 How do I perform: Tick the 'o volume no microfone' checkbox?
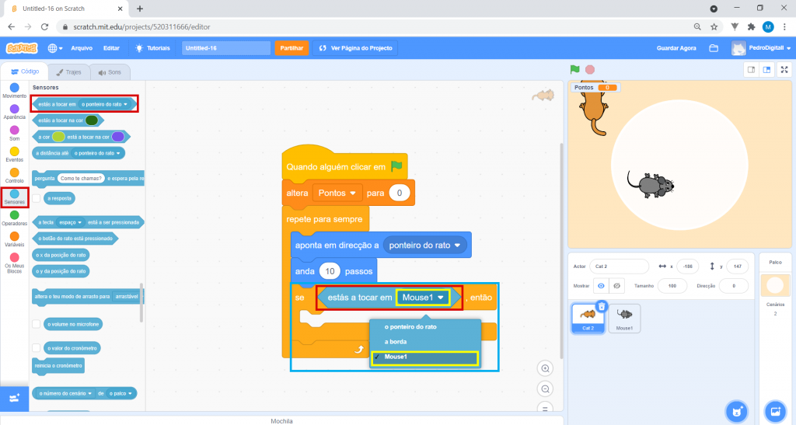tap(37, 323)
